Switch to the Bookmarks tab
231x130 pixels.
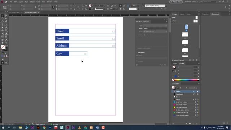215,14
